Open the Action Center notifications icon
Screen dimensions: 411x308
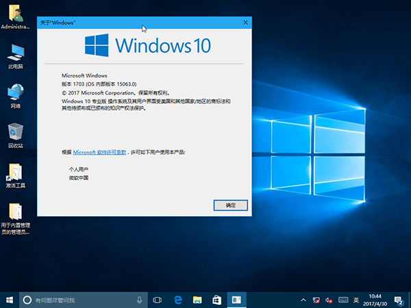click(399, 300)
